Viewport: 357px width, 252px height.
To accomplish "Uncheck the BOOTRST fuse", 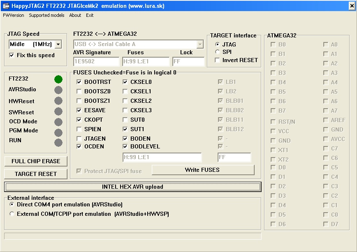I will click(x=79, y=82).
